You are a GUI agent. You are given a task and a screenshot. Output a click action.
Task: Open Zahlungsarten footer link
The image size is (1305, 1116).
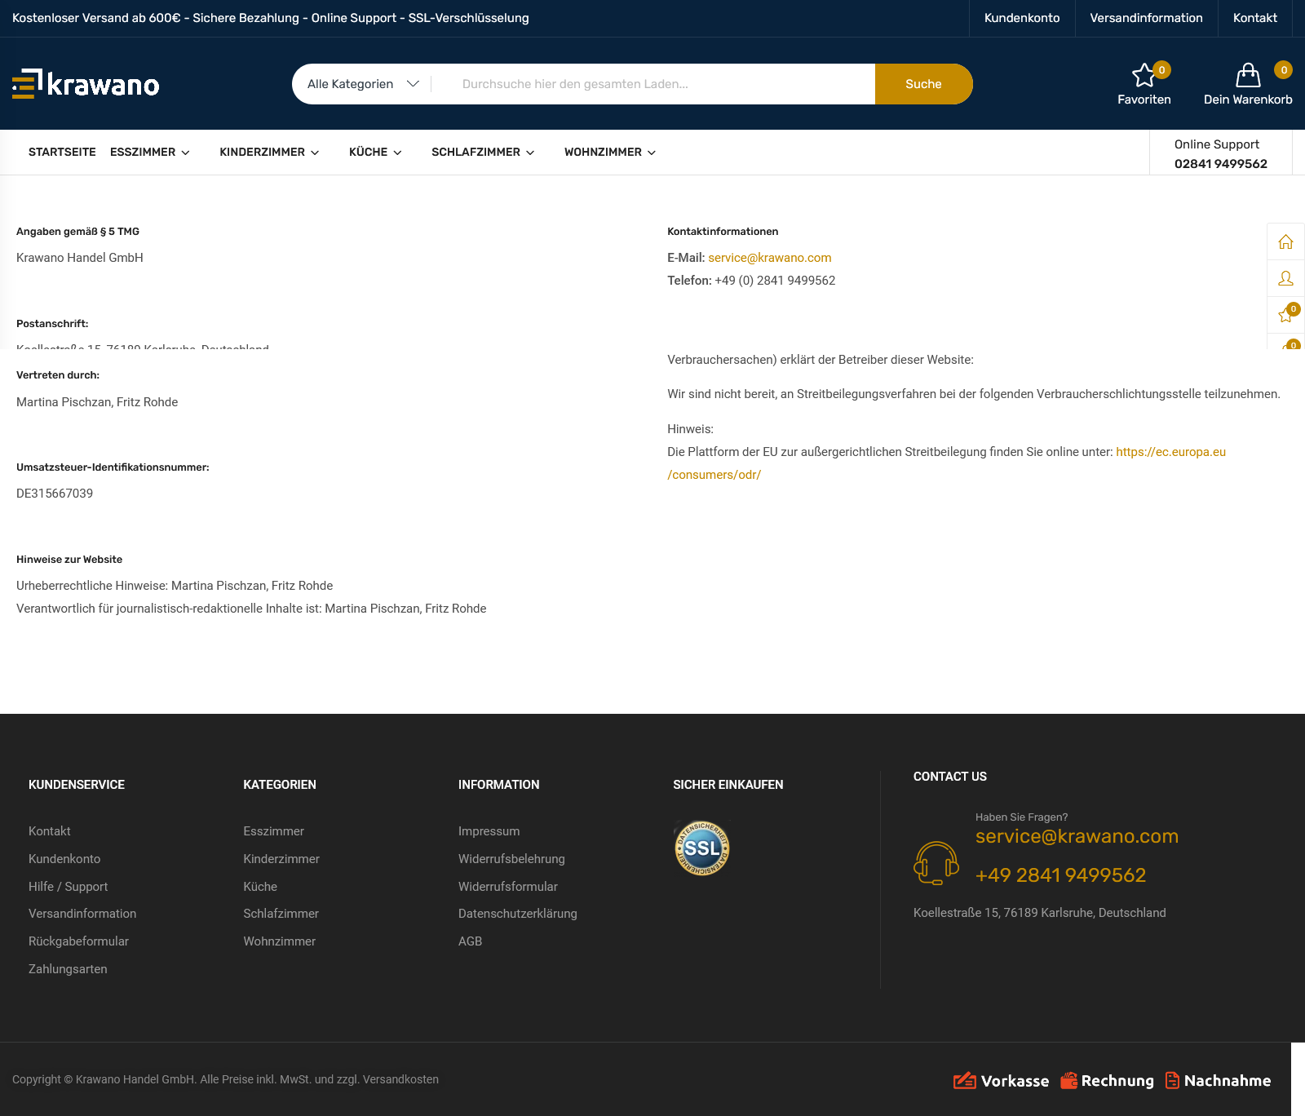click(68, 969)
